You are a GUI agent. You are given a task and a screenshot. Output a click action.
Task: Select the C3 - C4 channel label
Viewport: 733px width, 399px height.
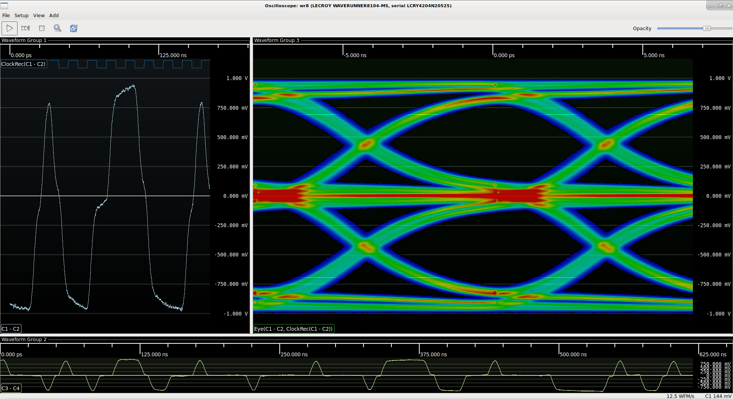[11, 388]
